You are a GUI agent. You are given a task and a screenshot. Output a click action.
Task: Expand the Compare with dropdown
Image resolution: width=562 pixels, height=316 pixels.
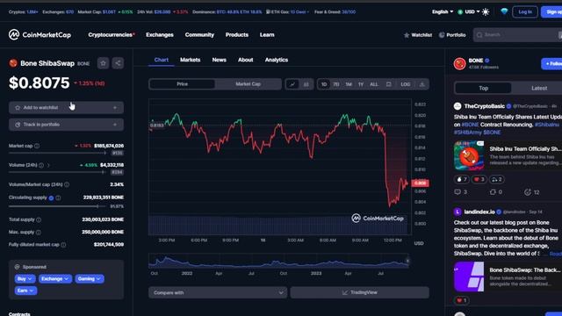[218, 292]
